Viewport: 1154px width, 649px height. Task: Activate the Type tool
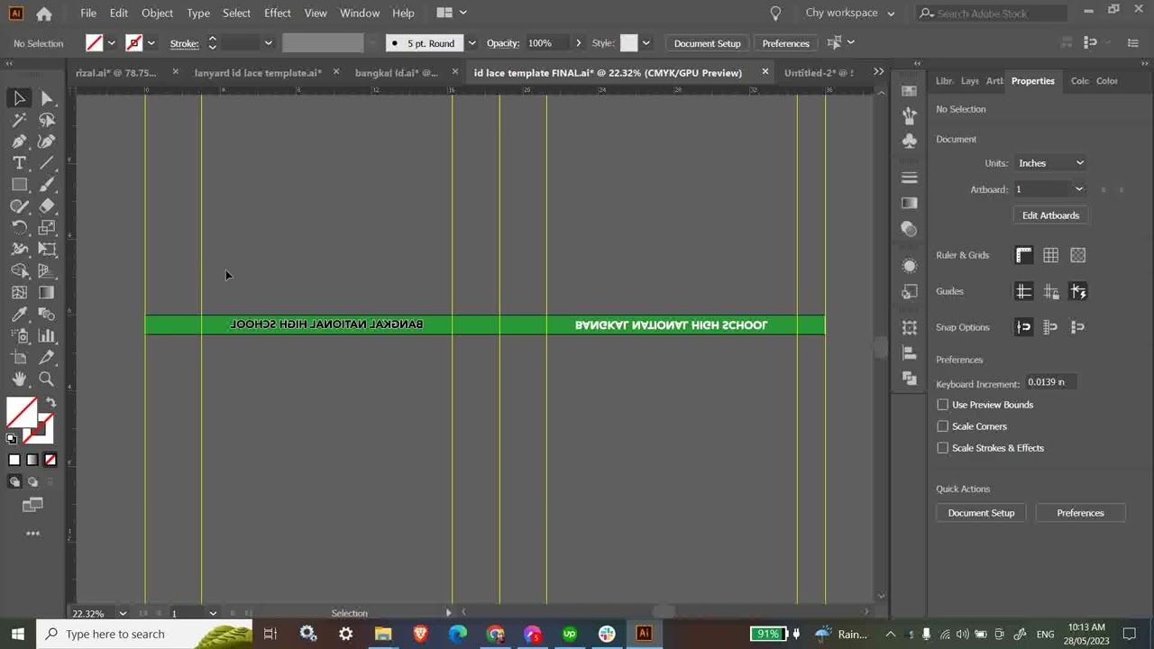[19, 163]
